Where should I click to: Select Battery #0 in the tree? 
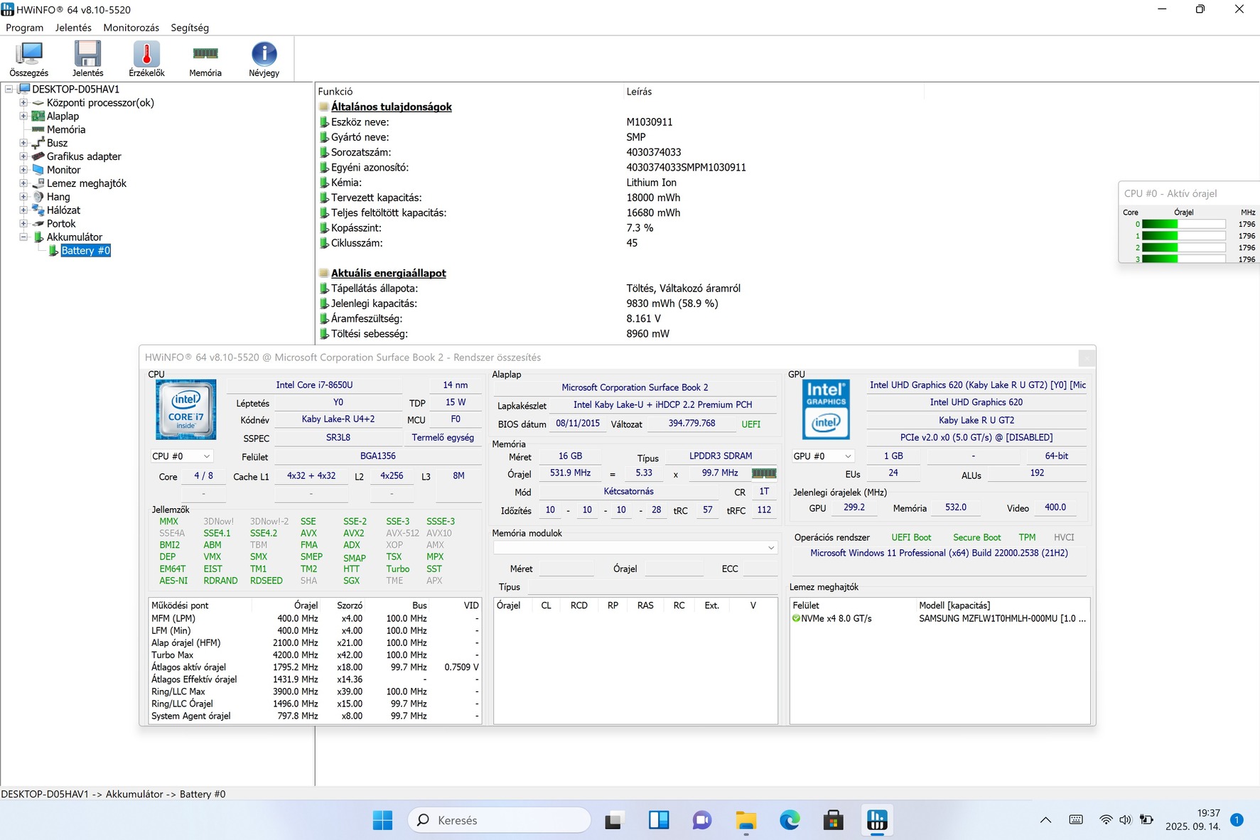[x=85, y=251]
